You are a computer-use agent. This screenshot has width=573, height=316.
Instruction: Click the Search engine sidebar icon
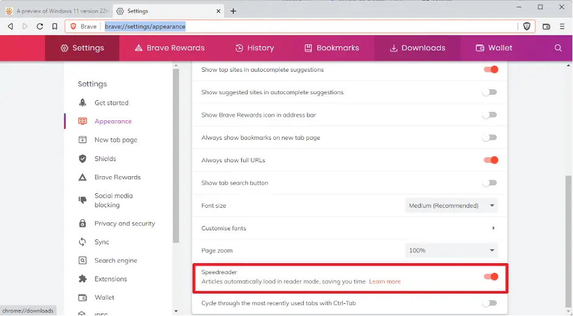coord(83,261)
